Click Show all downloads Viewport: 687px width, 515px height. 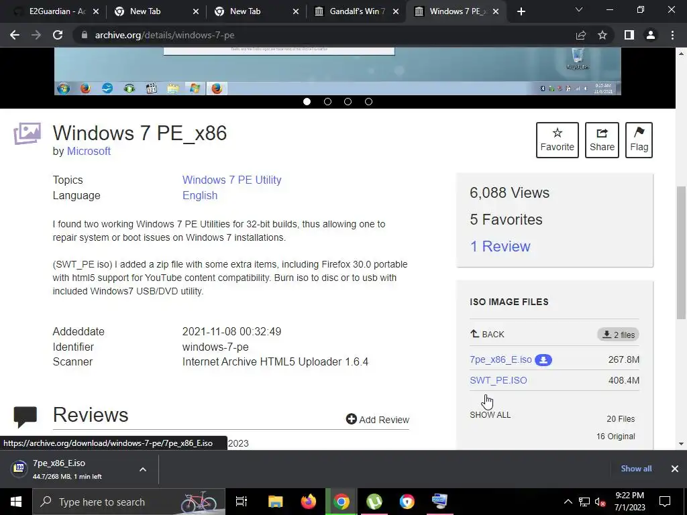(636, 469)
